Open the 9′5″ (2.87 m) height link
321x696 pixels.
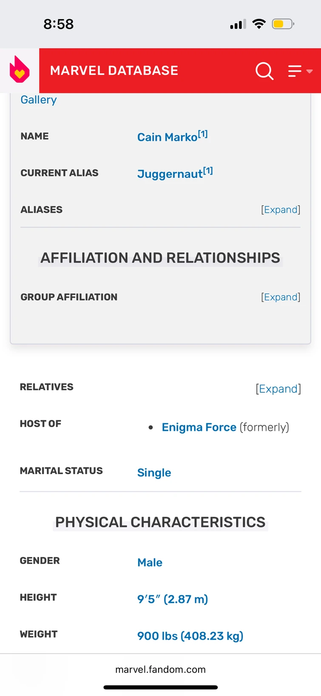(173, 599)
